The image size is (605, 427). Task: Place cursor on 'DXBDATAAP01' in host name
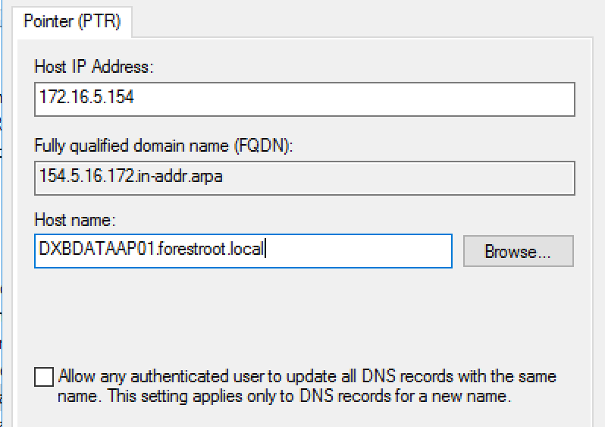[x=97, y=249]
